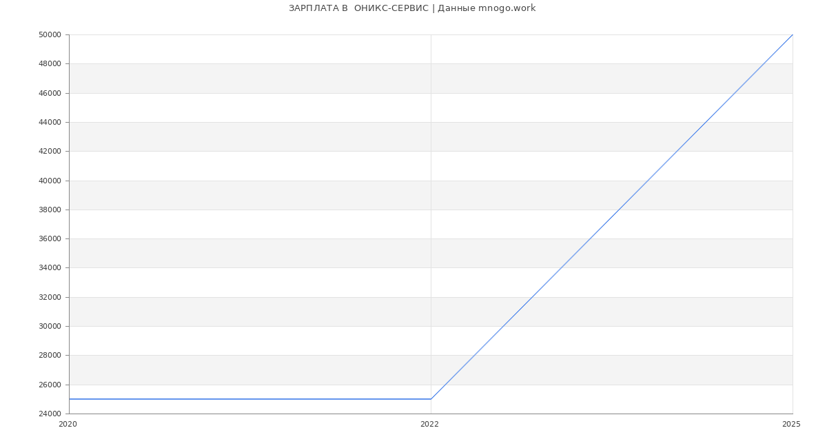
Task: Click the 42000 y-axis label
Action: tap(50, 152)
